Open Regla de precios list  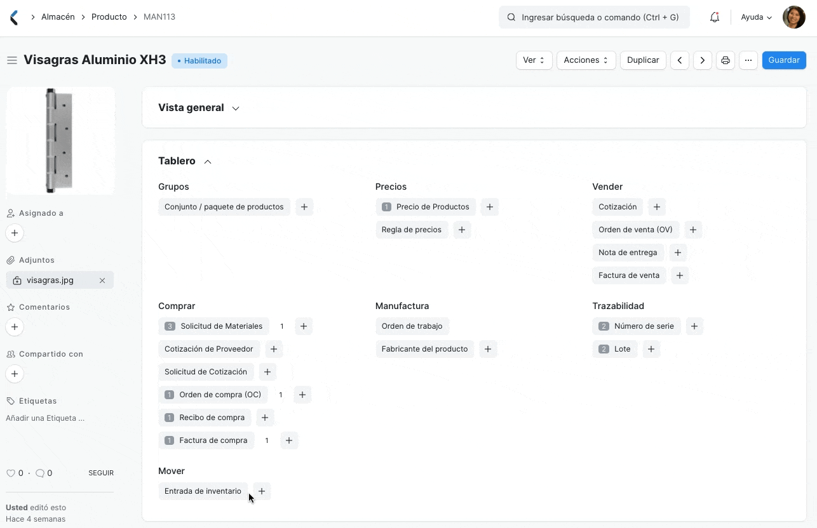pos(412,230)
